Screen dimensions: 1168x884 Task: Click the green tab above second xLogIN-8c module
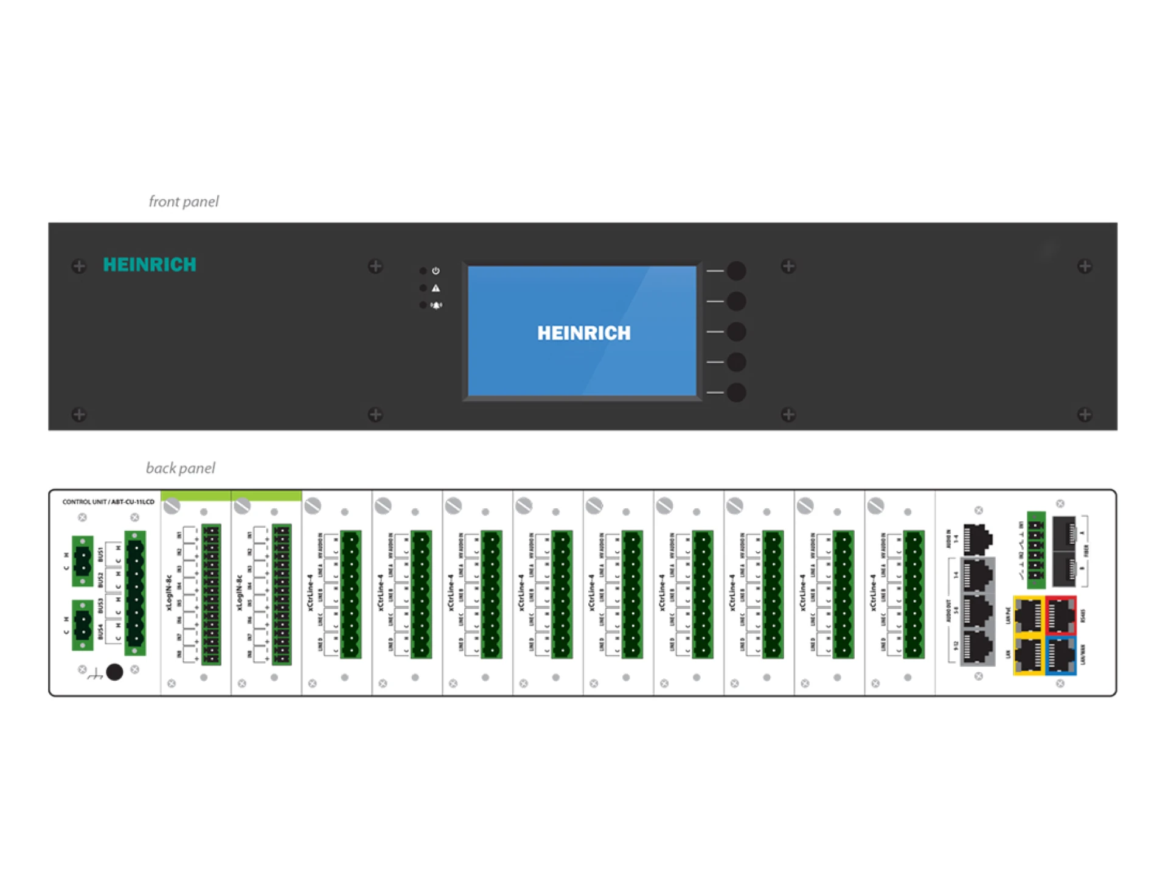pos(266,496)
